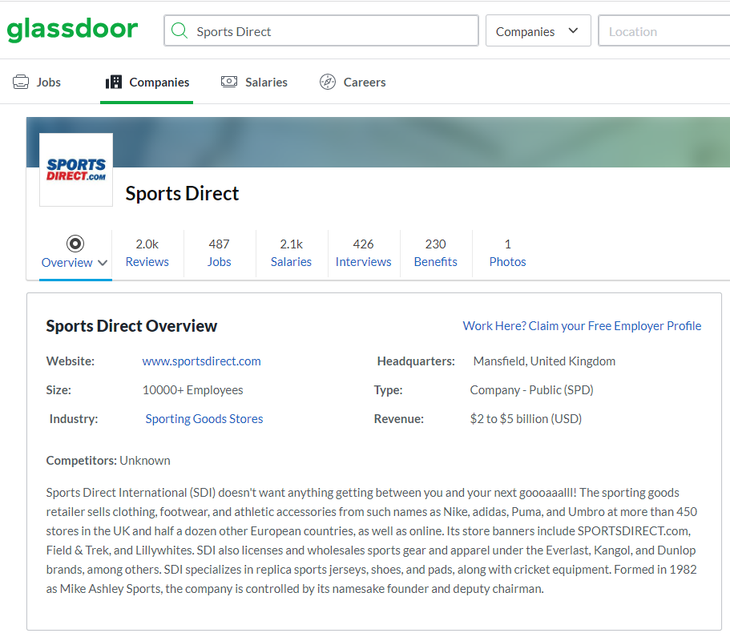The width and height of the screenshot is (730, 633).
Task: Open the Salaries navigation tab
Action: [254, 83]
